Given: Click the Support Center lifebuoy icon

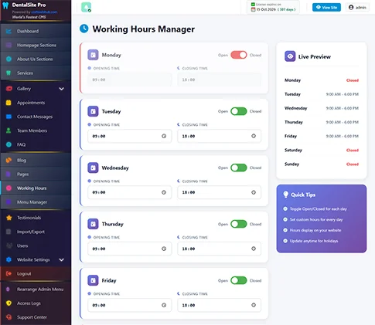Looking at the screenshot, I should point(9,317).
